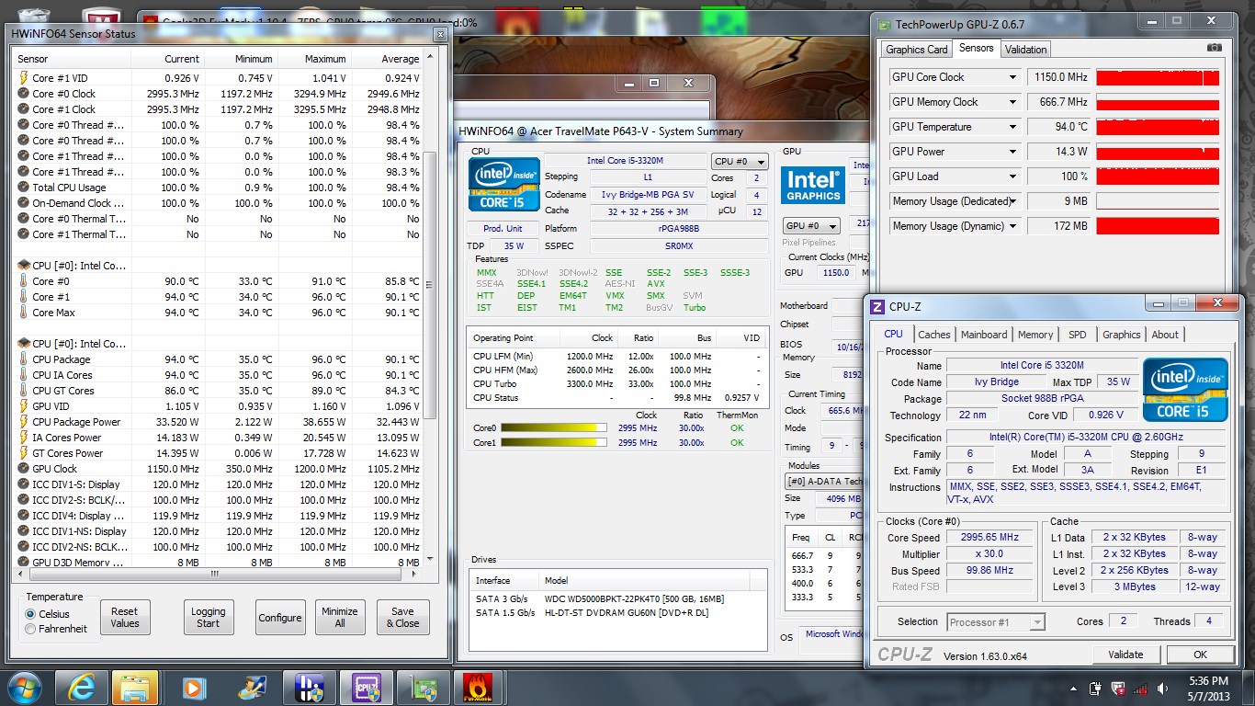
Task: Click the Prod. Unit button
Action: click(503, 229)
